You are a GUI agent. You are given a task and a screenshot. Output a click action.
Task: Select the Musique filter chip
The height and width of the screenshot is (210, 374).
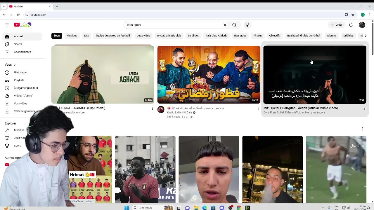pyautogui.click(x=72, y=36)
